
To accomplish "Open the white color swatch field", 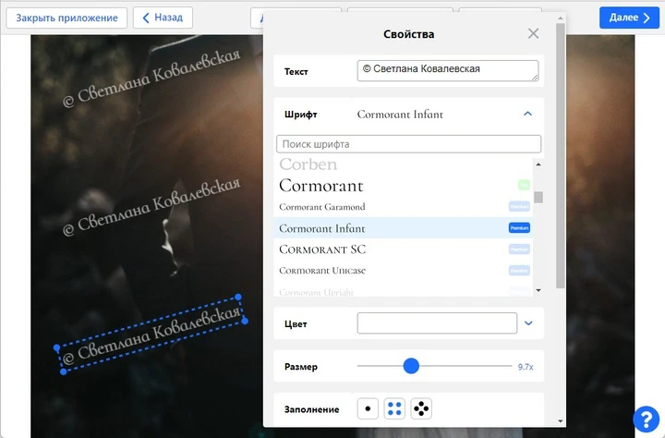I will [437, 323].
